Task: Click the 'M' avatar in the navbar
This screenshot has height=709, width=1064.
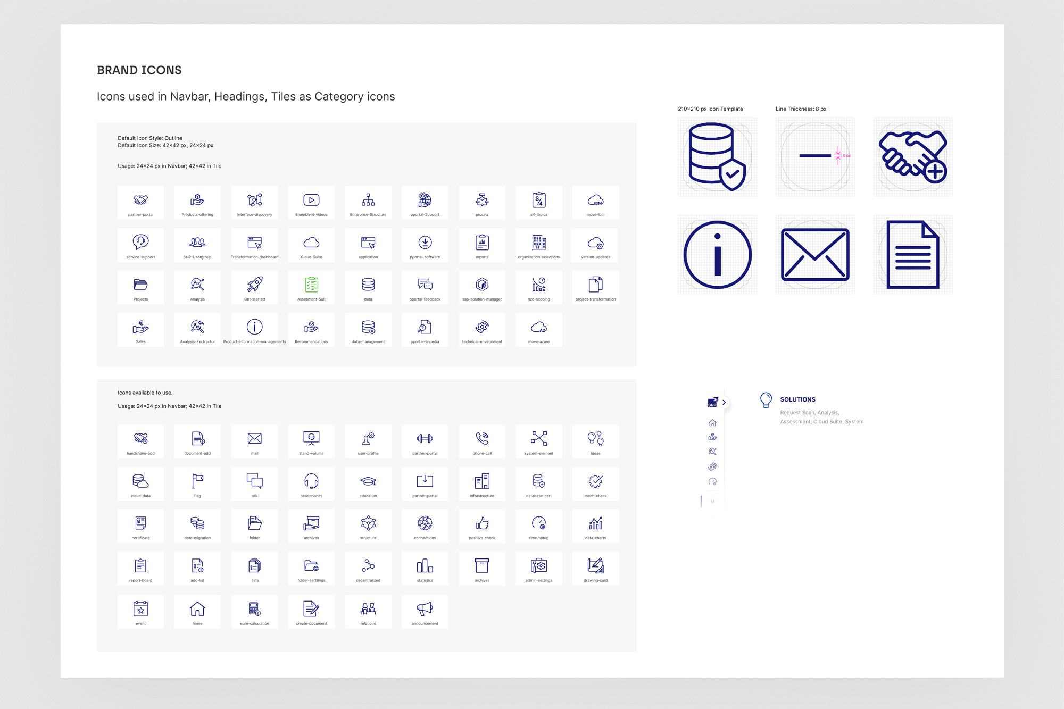Action: 712,502
